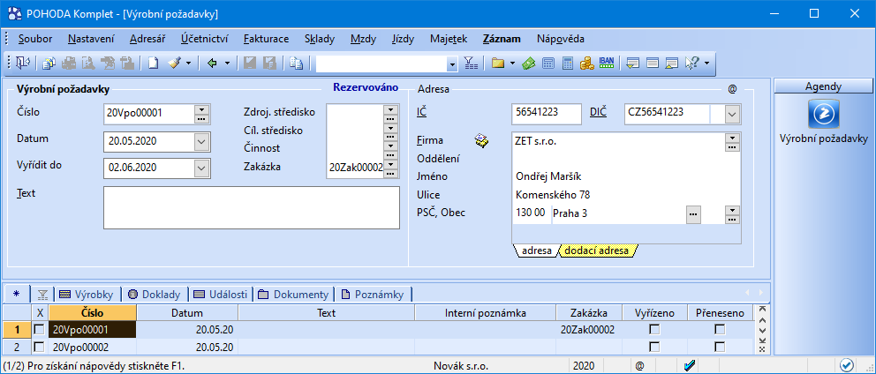Click the address book icon beside Firma
This screenshot has width=876, height=374.
481,140
